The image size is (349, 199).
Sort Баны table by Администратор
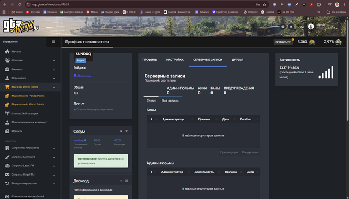point(173,120)
